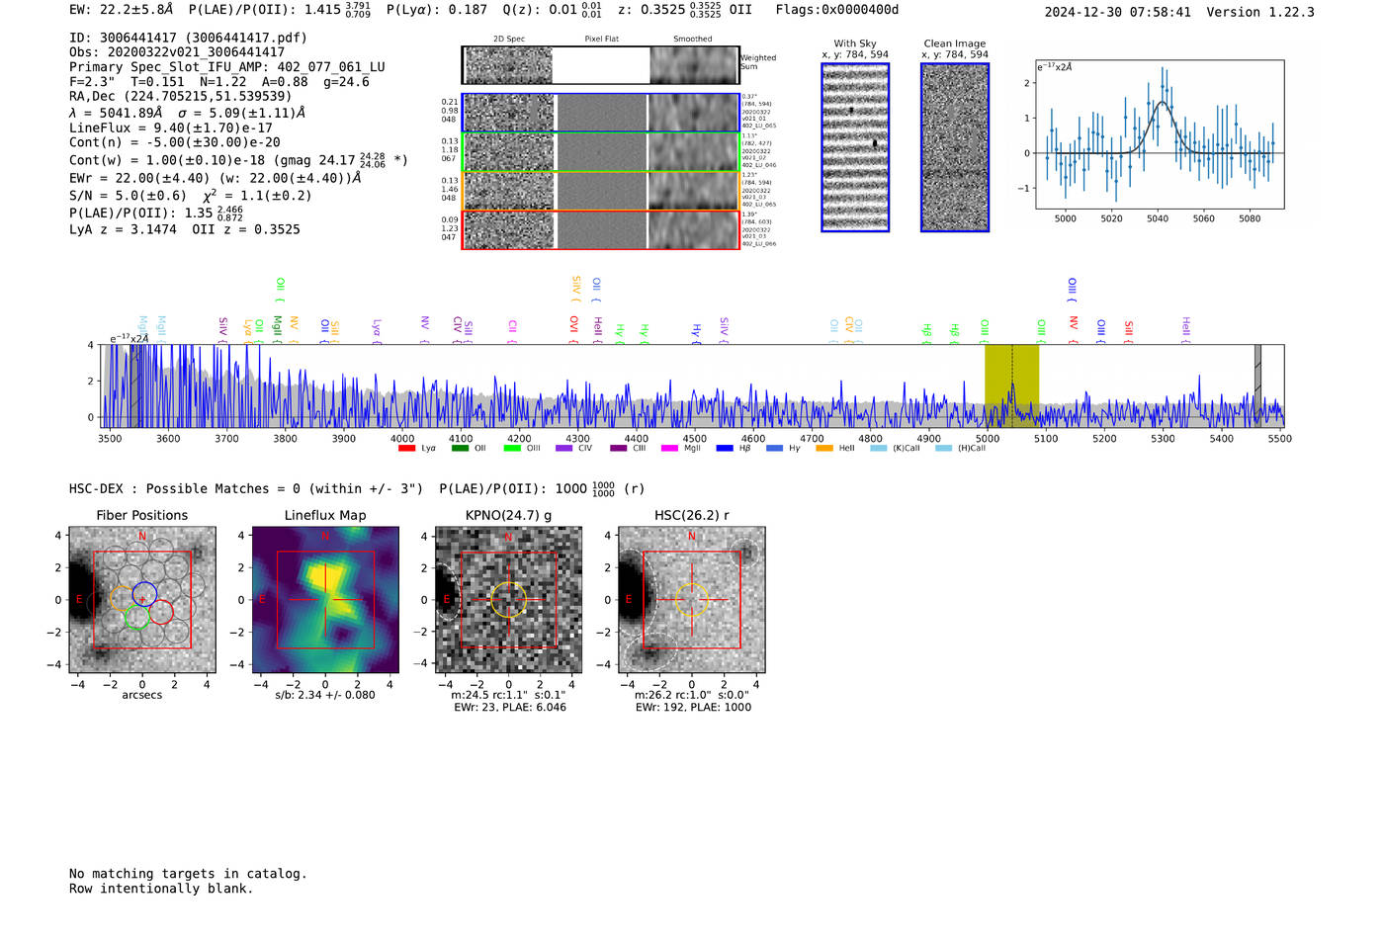Select the RA,Dec coordinates line
The image size is (1384, 942).
(181, 96)
